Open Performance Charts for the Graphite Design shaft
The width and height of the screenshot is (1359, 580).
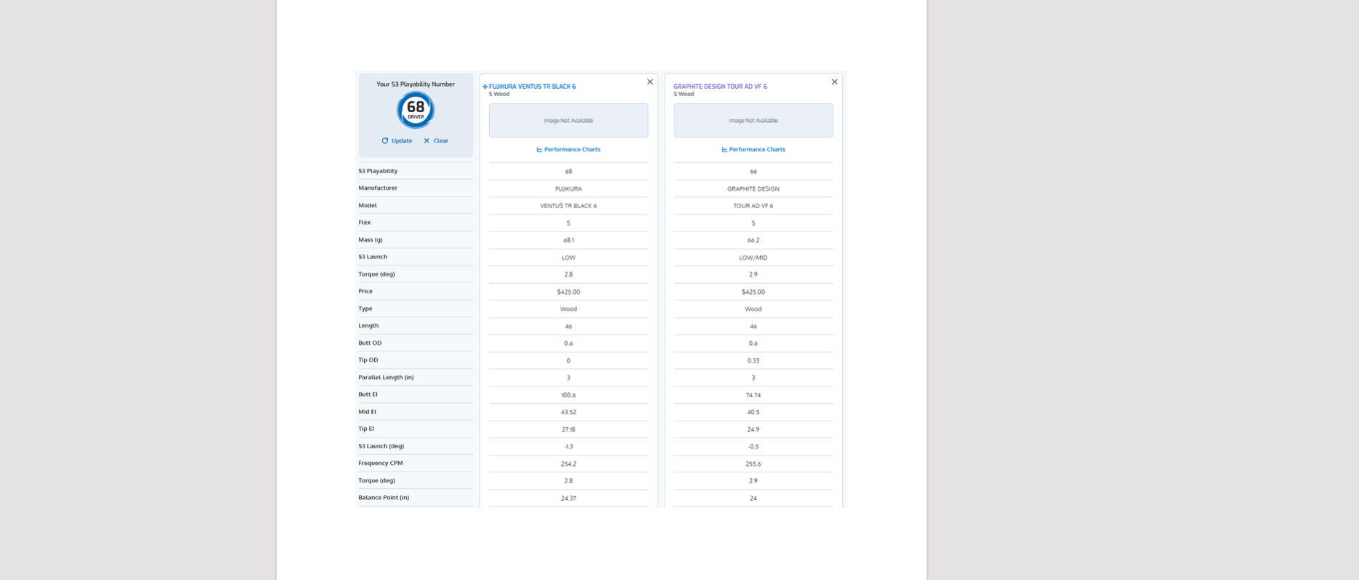(753, 149)
